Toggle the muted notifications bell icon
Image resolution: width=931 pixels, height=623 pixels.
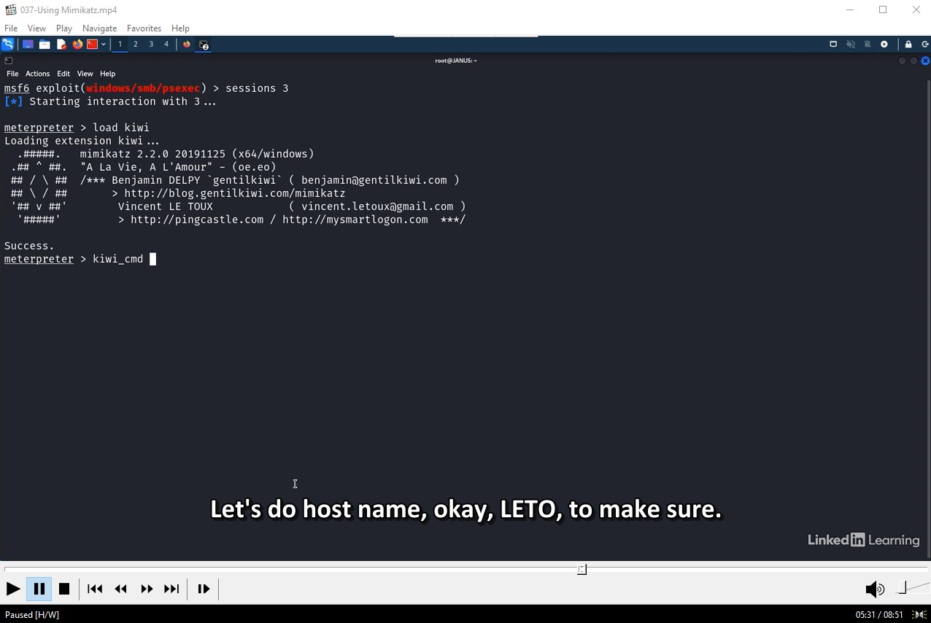coord(868,44)
